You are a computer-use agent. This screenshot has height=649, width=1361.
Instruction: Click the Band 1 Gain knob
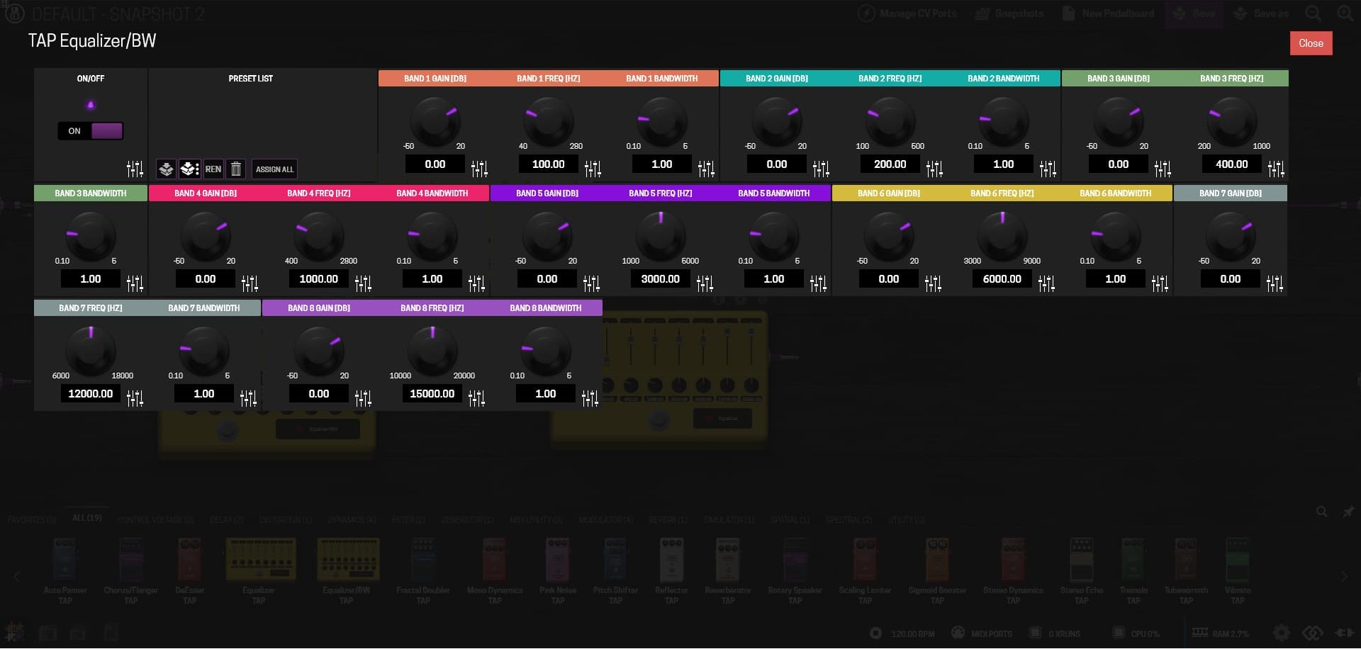[x=435, y=122]
